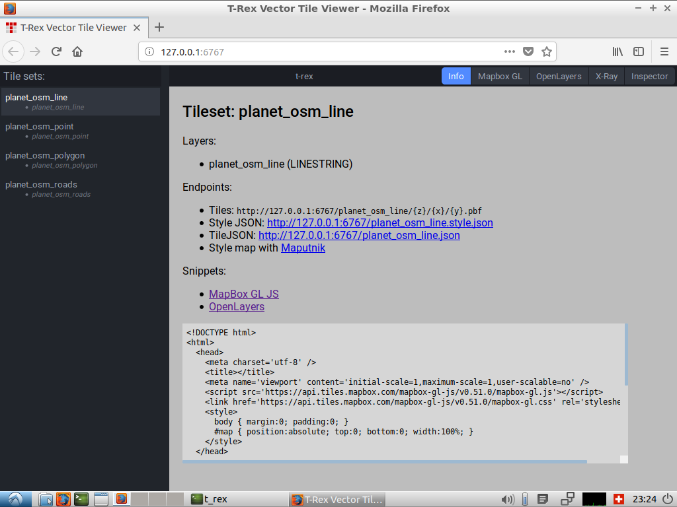The image size is (677, 507).
Task: Open the system start menu icon
Action: pyautogui.click(x=16, y=499)
